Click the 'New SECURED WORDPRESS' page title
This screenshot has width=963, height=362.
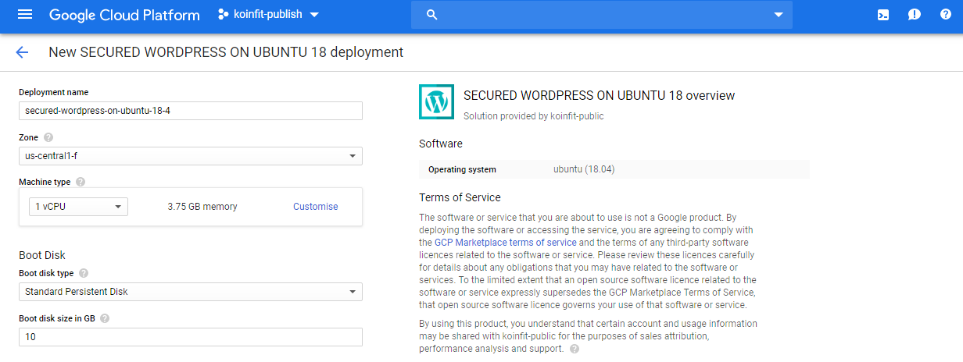(x=226, y=52)
